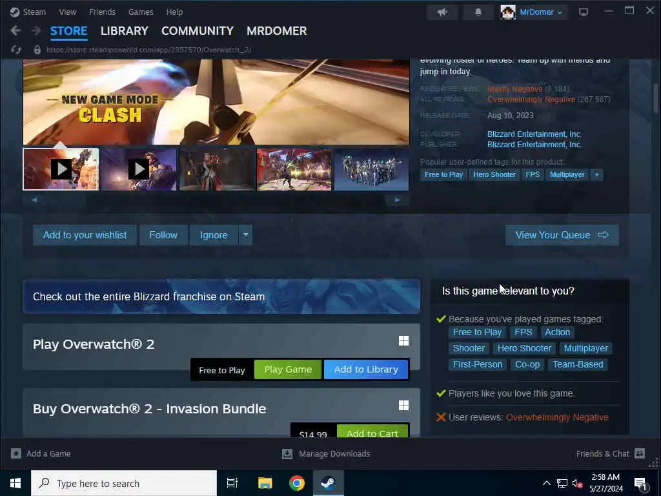Image resolution: width=661 pixels, height=496 pixels.
Task: Switch to the LIBRARY tab
Action: (125, 31)
